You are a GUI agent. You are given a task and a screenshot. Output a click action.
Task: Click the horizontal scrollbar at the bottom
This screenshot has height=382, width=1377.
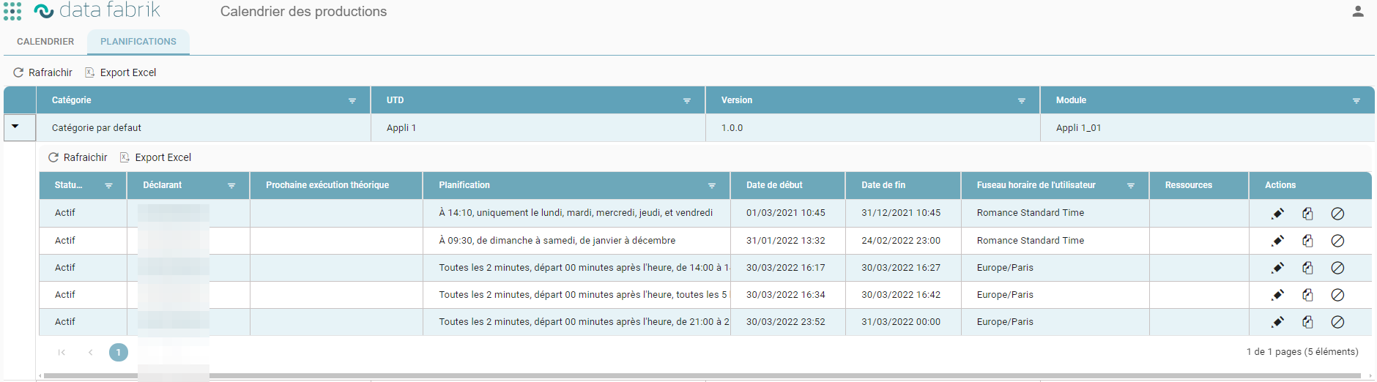(x=702, y=376)
